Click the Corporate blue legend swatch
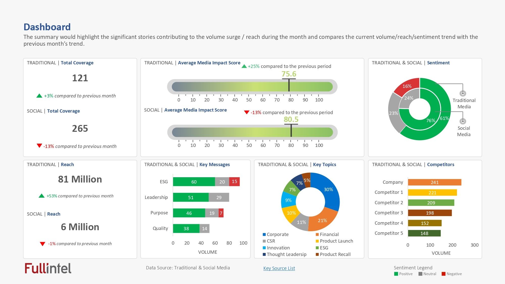Image resolution: width=505 pixels, height=284 pixels. click(x=264, y=235)
